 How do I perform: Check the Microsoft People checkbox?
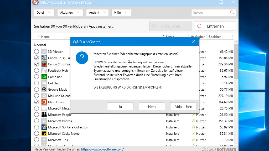click(36, 114)
